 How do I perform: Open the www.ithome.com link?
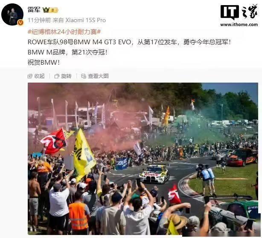239,25
